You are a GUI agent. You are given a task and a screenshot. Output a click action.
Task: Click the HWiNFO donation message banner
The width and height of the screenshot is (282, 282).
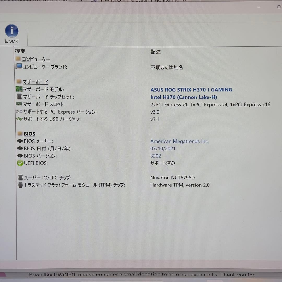pyautogui.click(x=141, y=275)
